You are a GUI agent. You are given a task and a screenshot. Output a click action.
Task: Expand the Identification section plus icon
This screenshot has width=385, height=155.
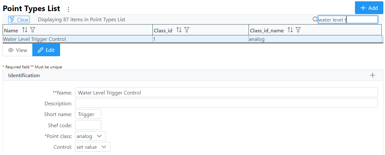click(372, 76)
